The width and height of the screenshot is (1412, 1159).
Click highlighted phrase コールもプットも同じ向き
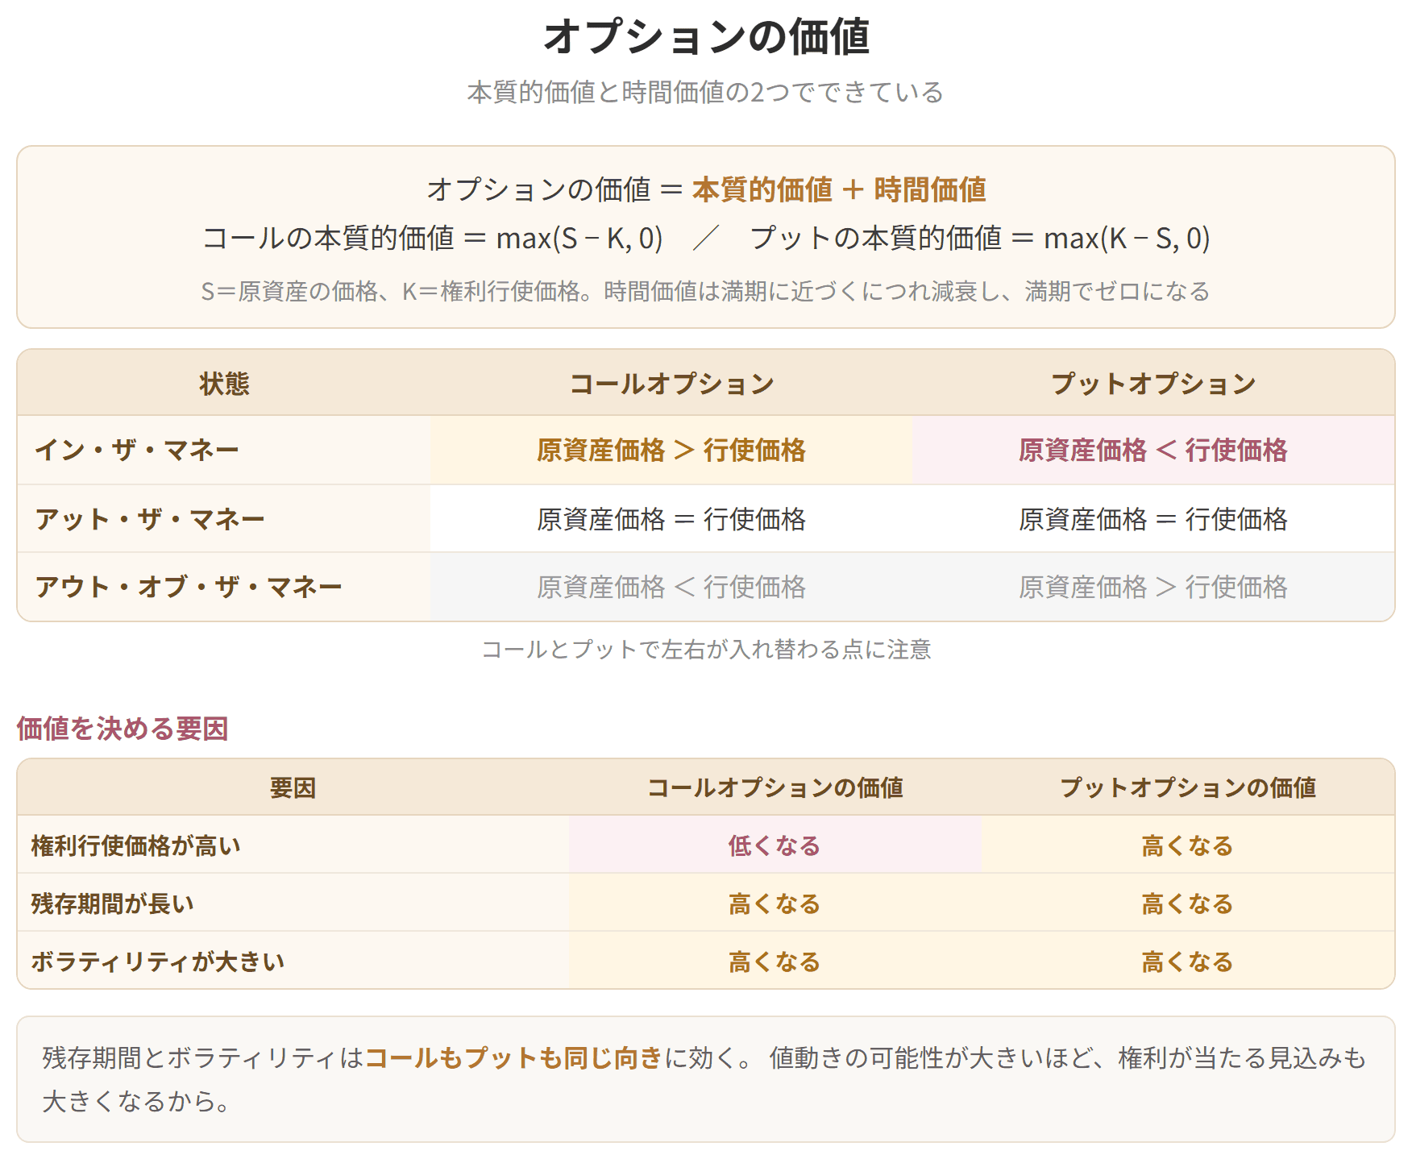[x=514, y=1057]
